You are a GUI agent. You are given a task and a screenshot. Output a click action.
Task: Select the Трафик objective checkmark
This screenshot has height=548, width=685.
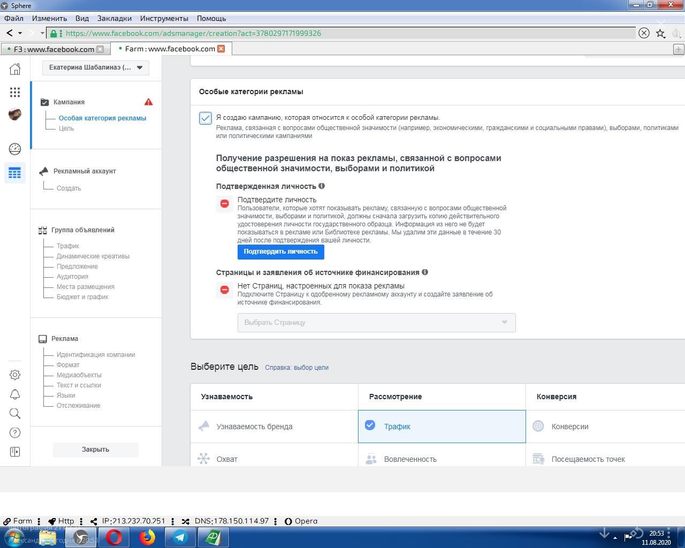coord(370,425)
